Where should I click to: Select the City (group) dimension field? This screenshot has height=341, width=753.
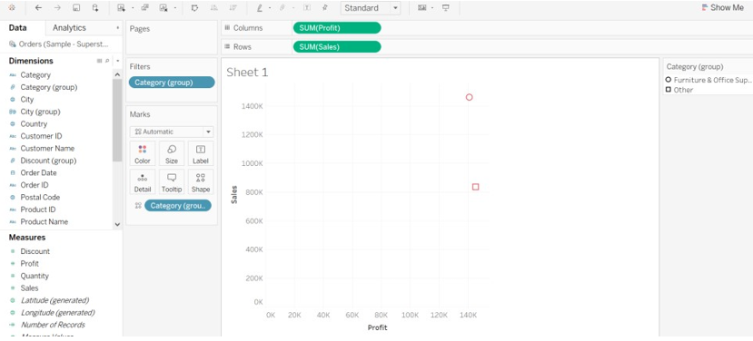tap(40, 112)
